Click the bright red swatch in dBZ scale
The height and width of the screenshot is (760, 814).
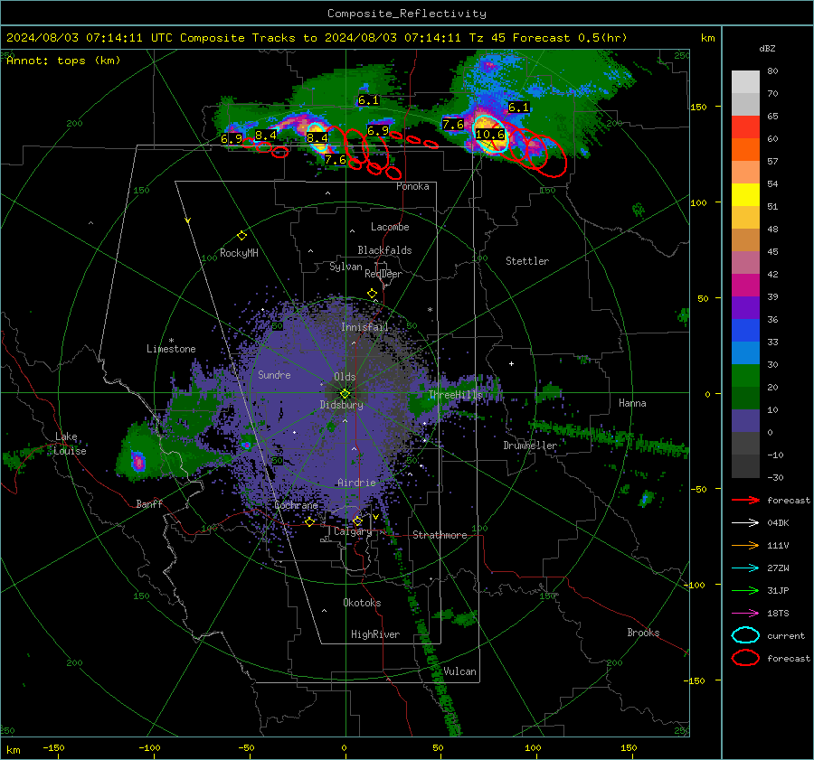(x=745, y=127)
